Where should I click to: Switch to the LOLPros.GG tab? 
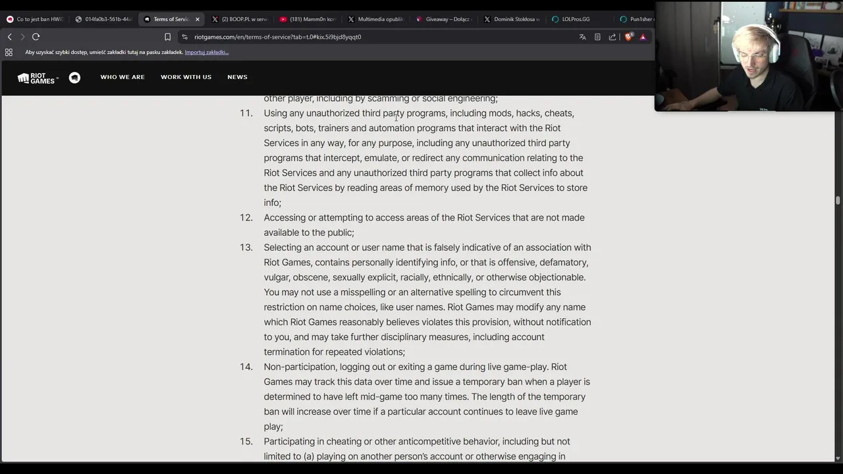[580, 19]
